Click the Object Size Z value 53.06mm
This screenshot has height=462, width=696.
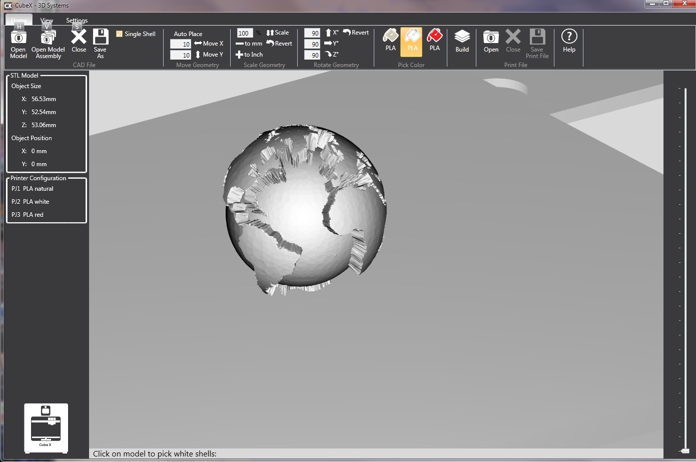pos(44,125)
